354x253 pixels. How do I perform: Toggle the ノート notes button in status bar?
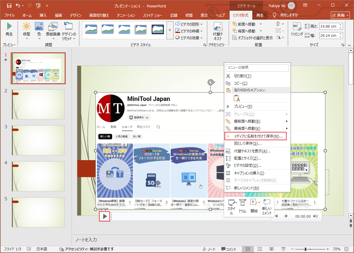[x=209, y=249]
